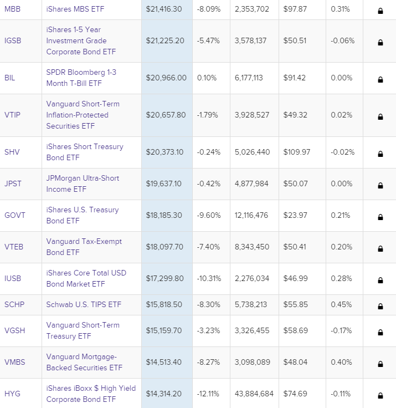The width and height of the screenshot is (396, 408).
Task: Select the $74.69 price value
Action: (x=295, y=394)
